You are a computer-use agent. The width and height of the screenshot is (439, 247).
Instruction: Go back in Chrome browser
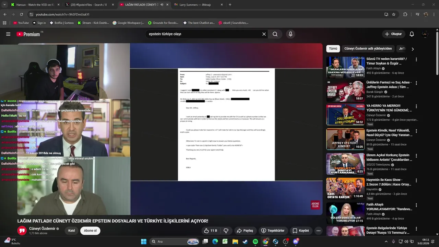[x=5, y=14]
